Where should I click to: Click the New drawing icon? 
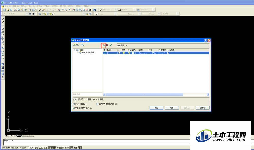coord(4,10)
